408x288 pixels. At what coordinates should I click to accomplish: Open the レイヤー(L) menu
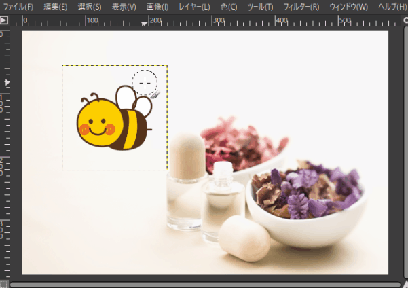(x=193, y=7)
